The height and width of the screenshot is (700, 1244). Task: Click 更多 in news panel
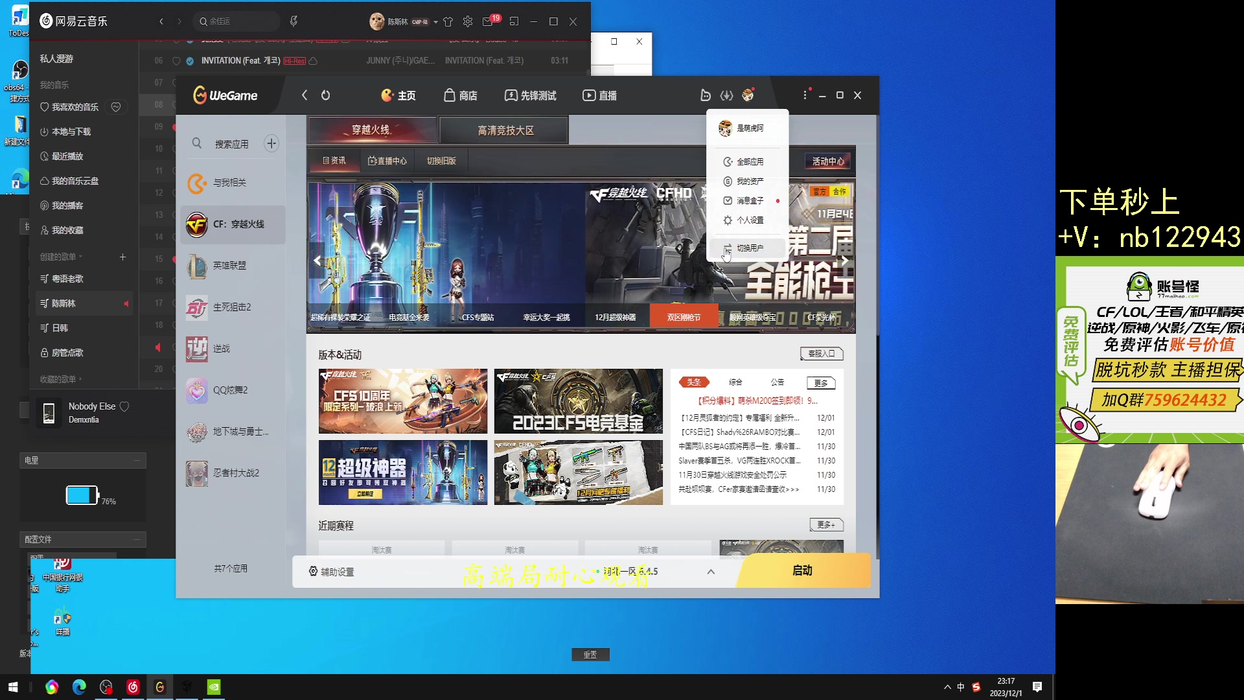(821, 383)
